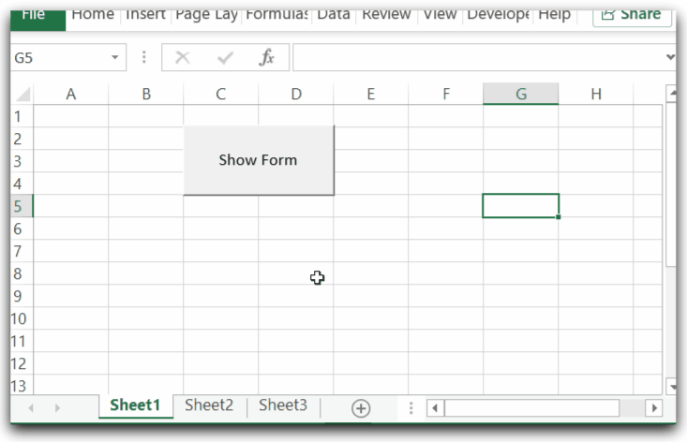Viewport: 687px width, 442px height.
Task: Switch to the Developer tab
Action: [499, 14]
